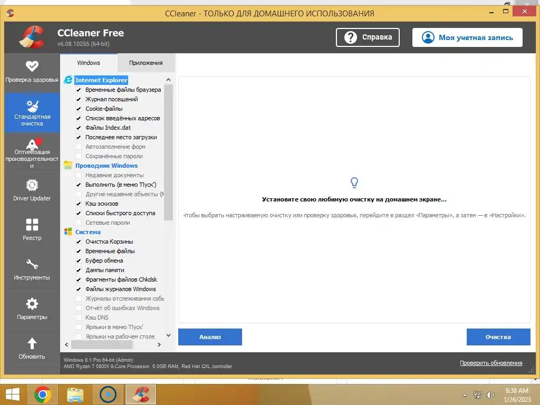
Task: Open Windows Start button
Action: click(x=13, y=394)
